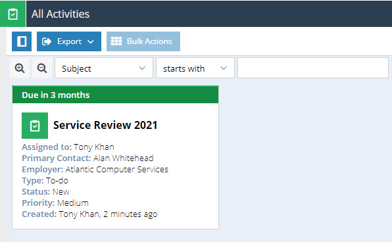392x242 pixels.
Task: Click the Service Review 2021 clipboard icon
Action: 35,126
